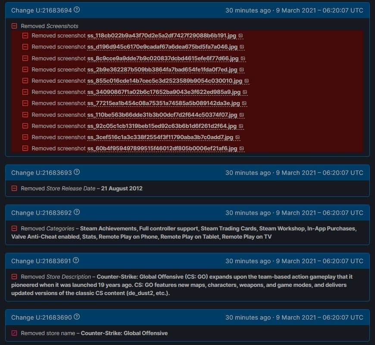
Task: Open image icon after ss_60b4f959497899515 screenshot
Action: 241,149
